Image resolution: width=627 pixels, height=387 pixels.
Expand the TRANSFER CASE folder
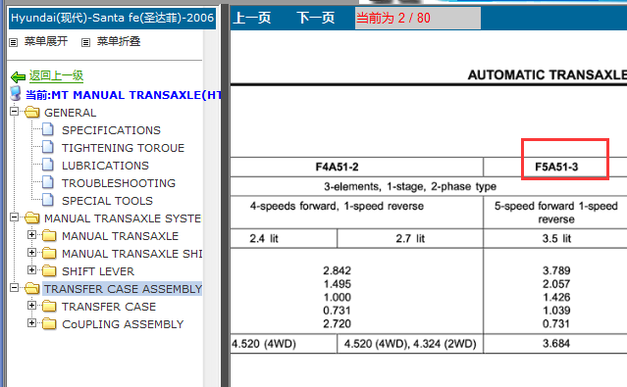pos(31,305)
